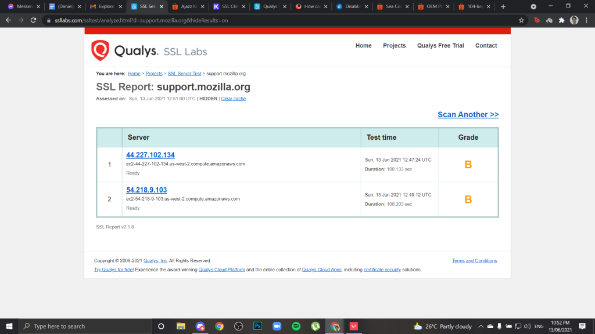The width and height of the screenshot is (595, 334).
Task: Click the browser forward arrow
Action: pyautogui.click(x=21, y=20)
